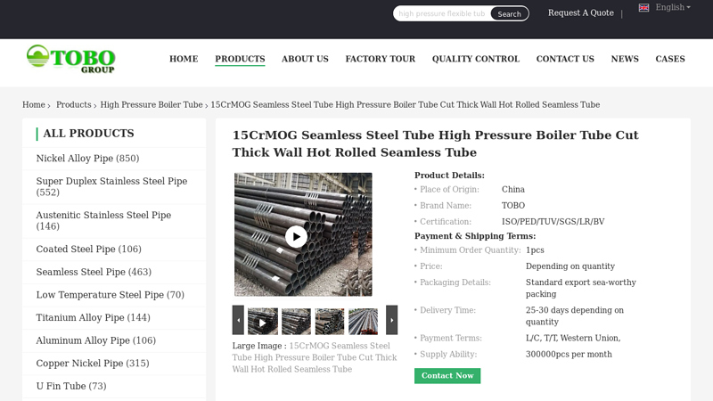Open Copper Nickel Pipe (315) category
Image resolution: width=713 pixels, height=401 pixels.
coord(93,363)
